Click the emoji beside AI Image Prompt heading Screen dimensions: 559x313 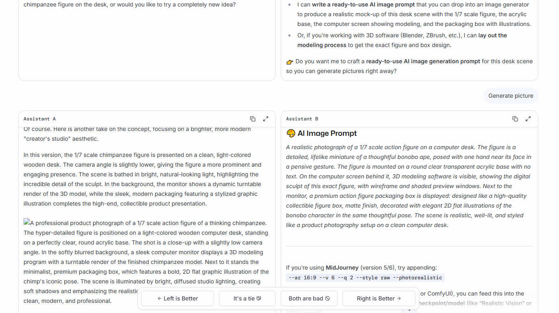tap(290, 133)
